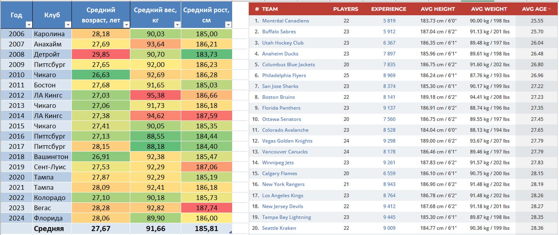This screenshot has width=559, height=235.
Task: Open the Anaheim Ducks team link
Action: click(280, 54)
